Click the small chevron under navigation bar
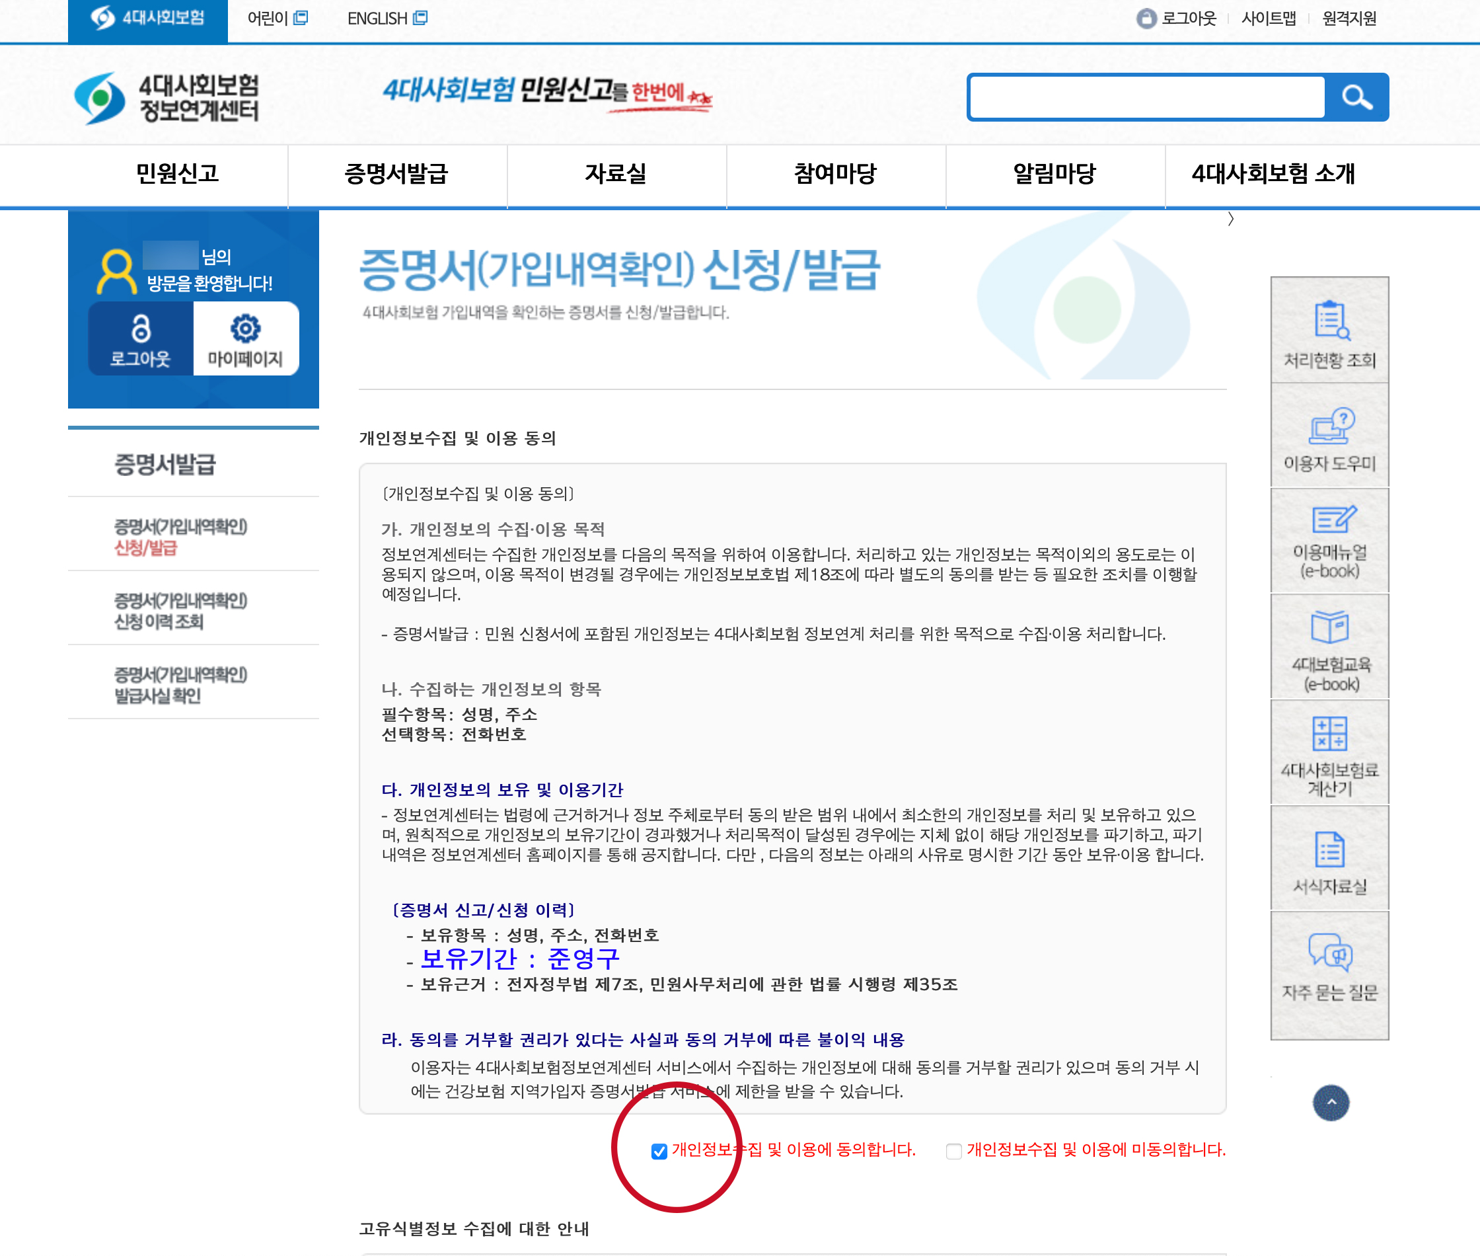Image resolution: width=1480 pixels, height=1256 pixels. (x=1230, y=219)
